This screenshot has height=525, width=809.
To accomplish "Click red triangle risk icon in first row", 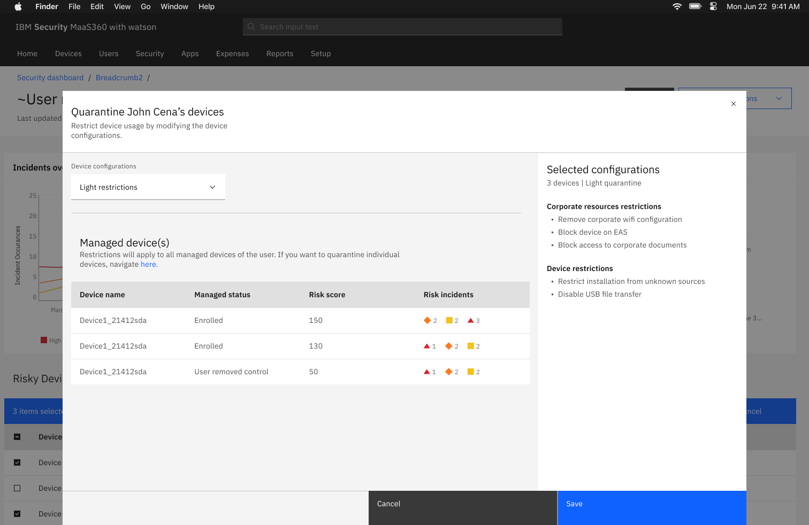I will pos(471,321).
